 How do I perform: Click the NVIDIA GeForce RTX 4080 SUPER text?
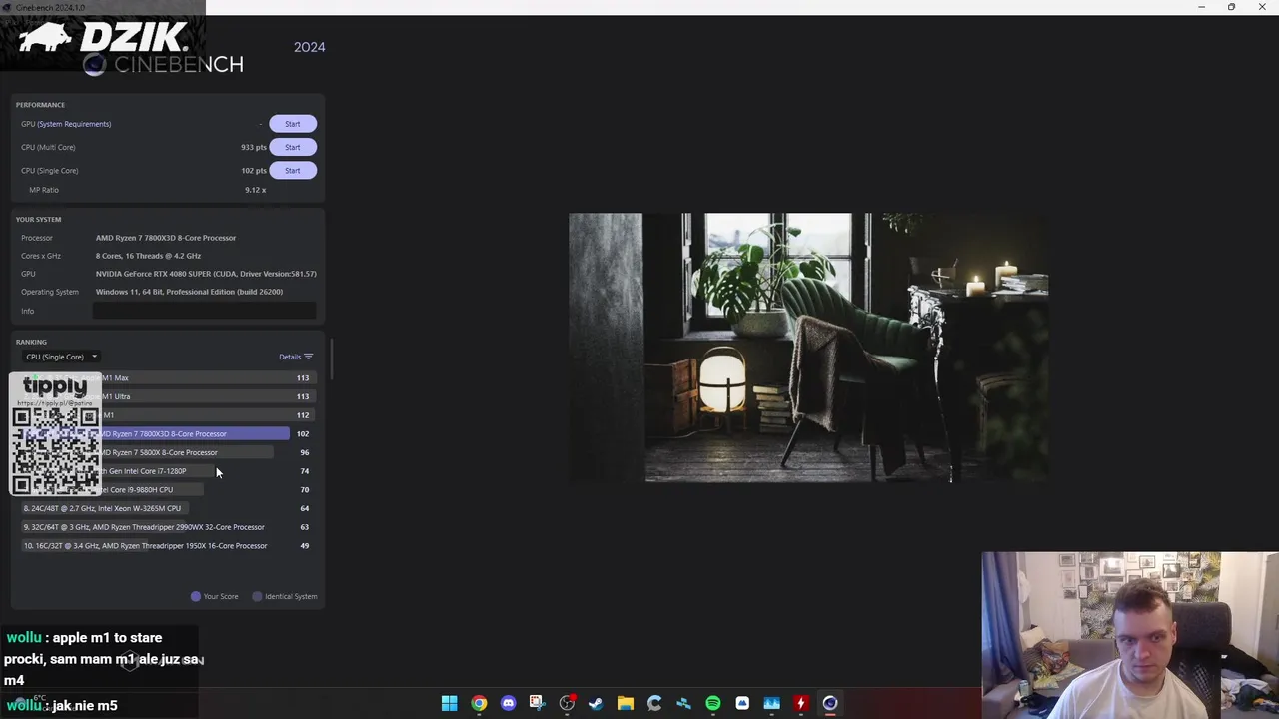(x=206, y=274)
